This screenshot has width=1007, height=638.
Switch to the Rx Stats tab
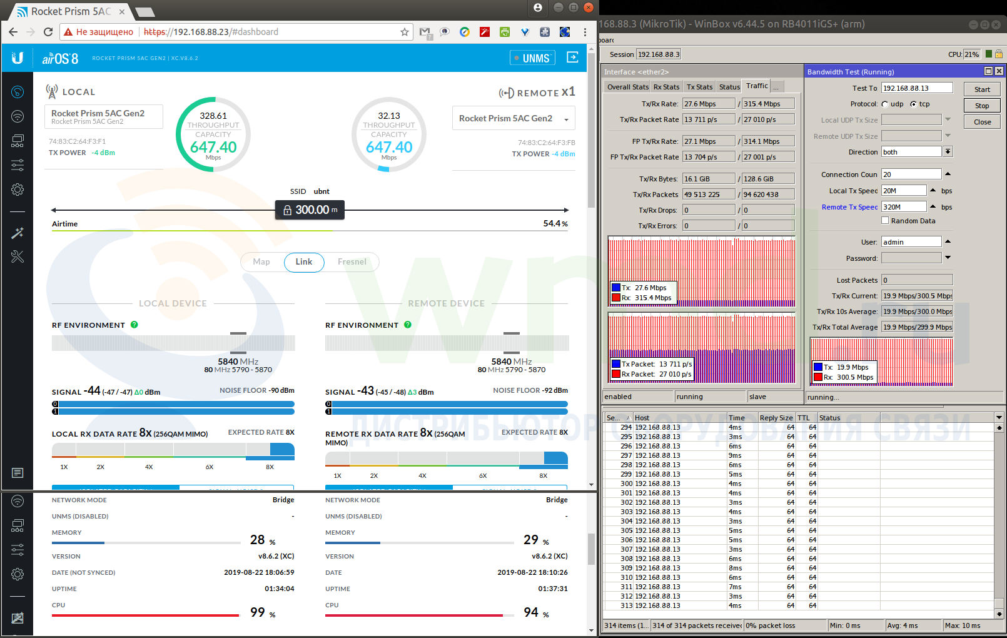666,87
